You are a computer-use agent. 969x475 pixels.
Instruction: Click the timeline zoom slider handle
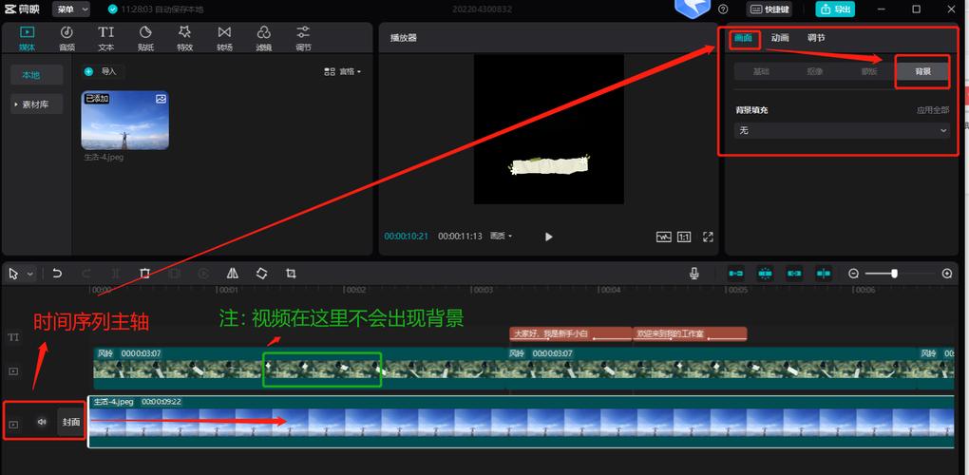tap(894, 273)
